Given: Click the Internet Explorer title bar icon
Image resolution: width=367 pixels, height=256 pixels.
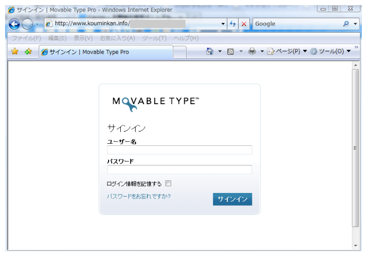Looking at the screenshot, I should coord(11,10).
